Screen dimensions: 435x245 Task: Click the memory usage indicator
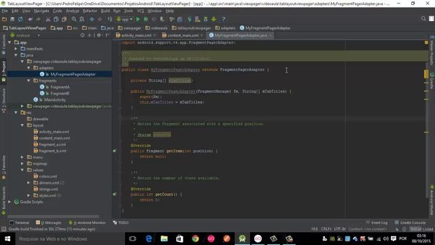(x=421, y=229)
